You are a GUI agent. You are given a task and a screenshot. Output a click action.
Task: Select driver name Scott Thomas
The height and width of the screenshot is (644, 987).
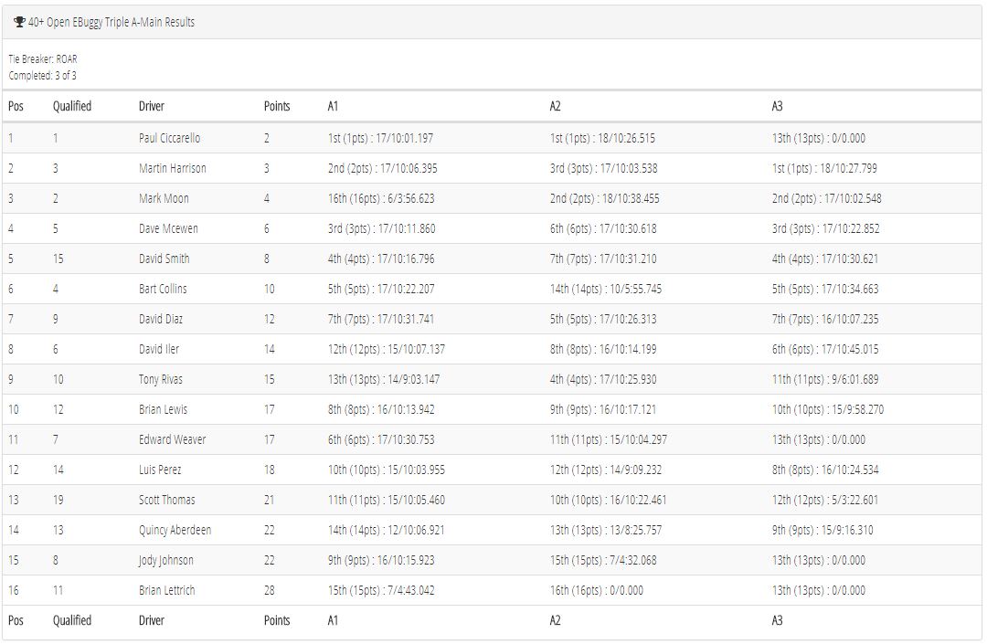click(x=167, y=501)
